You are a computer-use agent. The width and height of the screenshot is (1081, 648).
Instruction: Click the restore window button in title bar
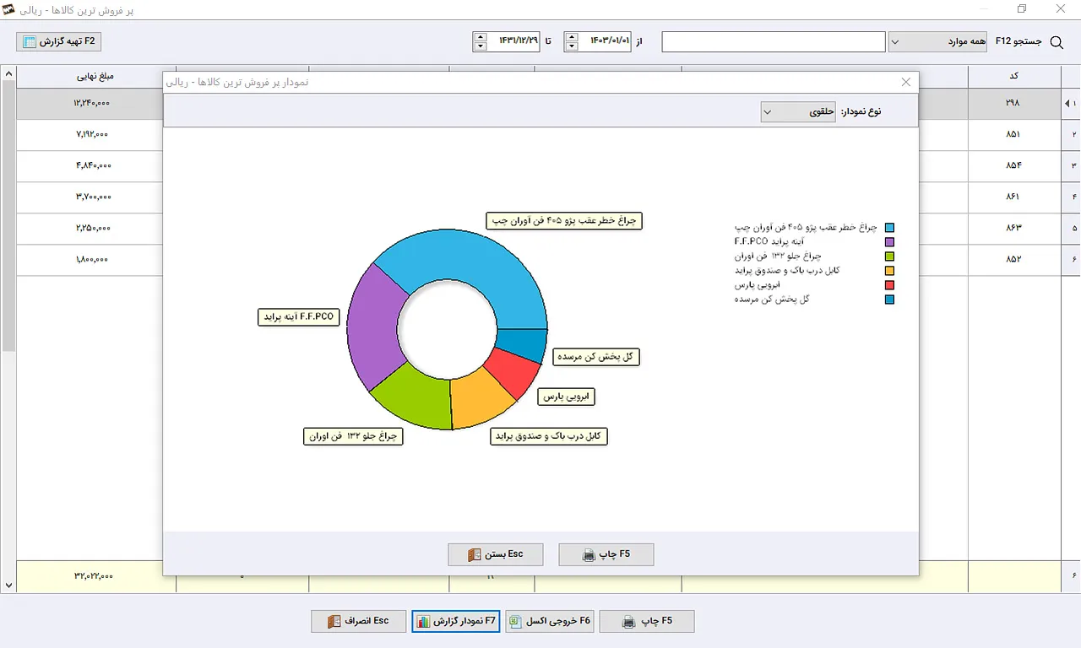pyautogui.click(x=1022, y=9)
